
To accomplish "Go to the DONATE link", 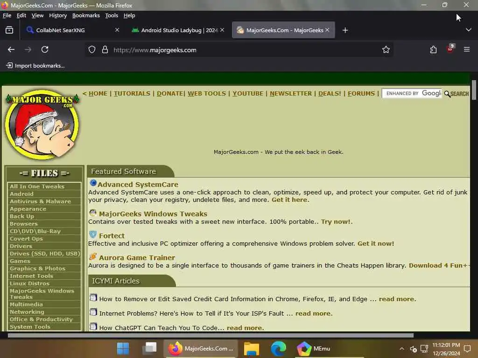I will point(170,93).
